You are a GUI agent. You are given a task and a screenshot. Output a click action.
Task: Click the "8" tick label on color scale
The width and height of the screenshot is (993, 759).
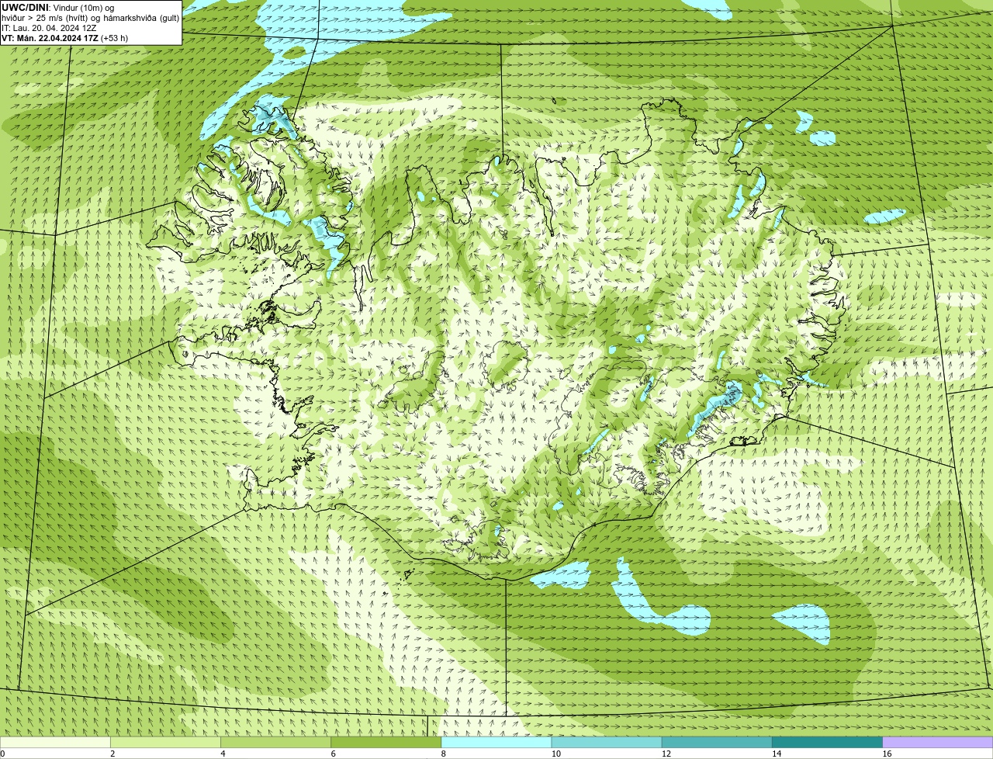pyautogui.click(x=443, y=754)
